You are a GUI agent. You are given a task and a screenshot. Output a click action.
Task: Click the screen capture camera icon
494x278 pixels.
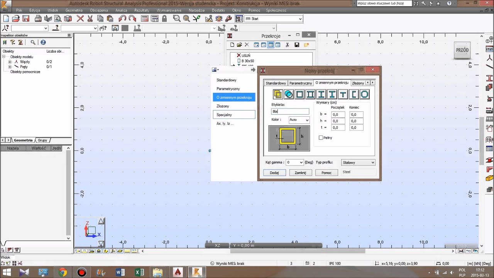click(68, 19)
